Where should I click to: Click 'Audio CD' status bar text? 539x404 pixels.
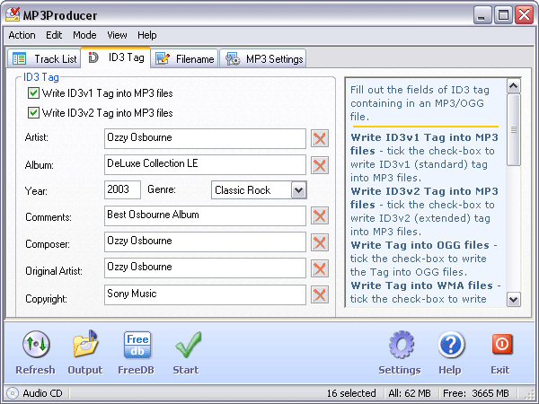pos(42,393)
